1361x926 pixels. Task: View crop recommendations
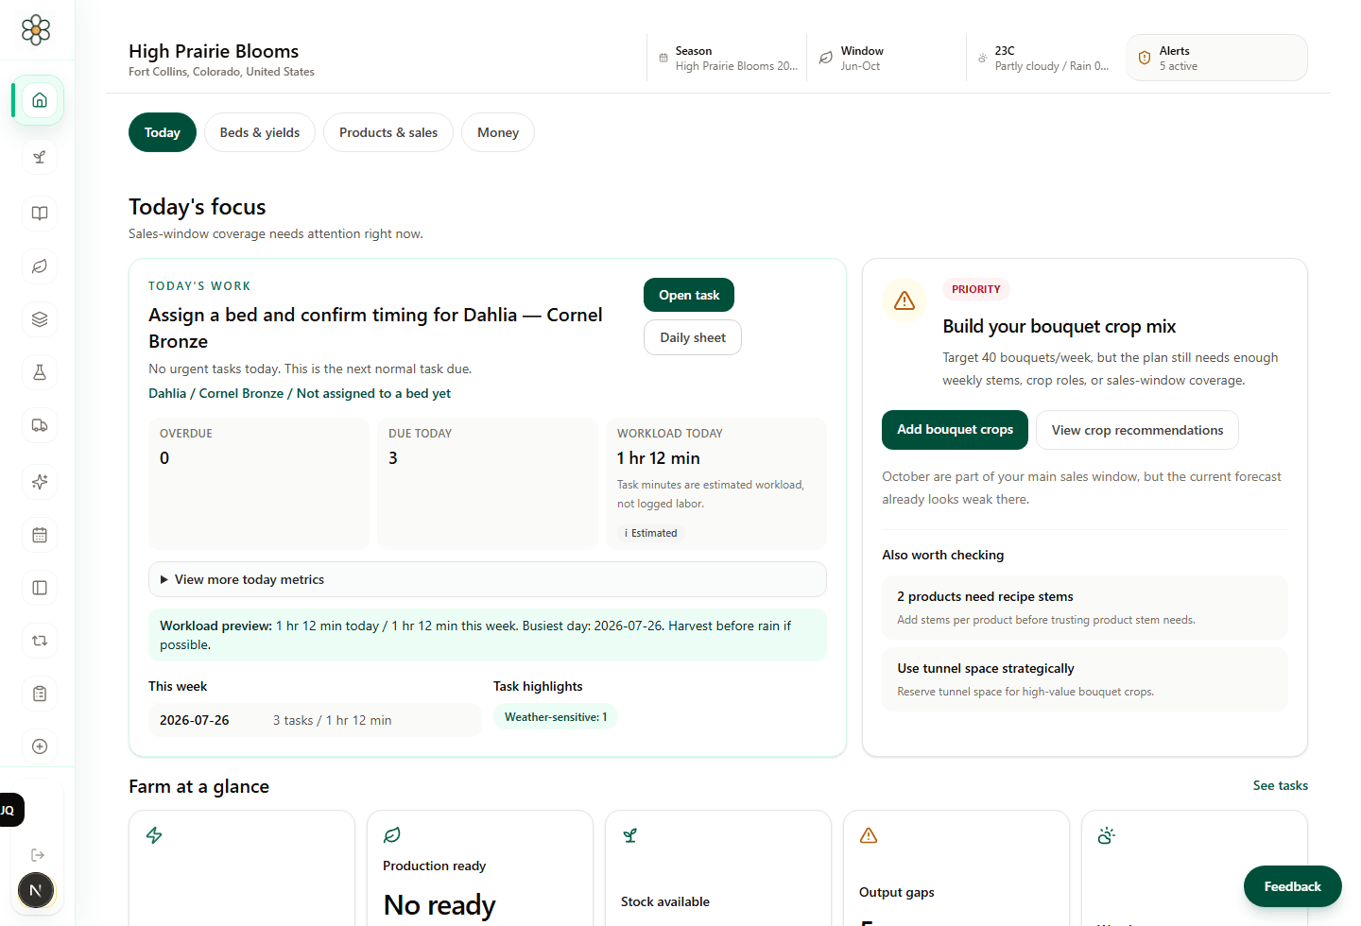[x=1137, y=430]
